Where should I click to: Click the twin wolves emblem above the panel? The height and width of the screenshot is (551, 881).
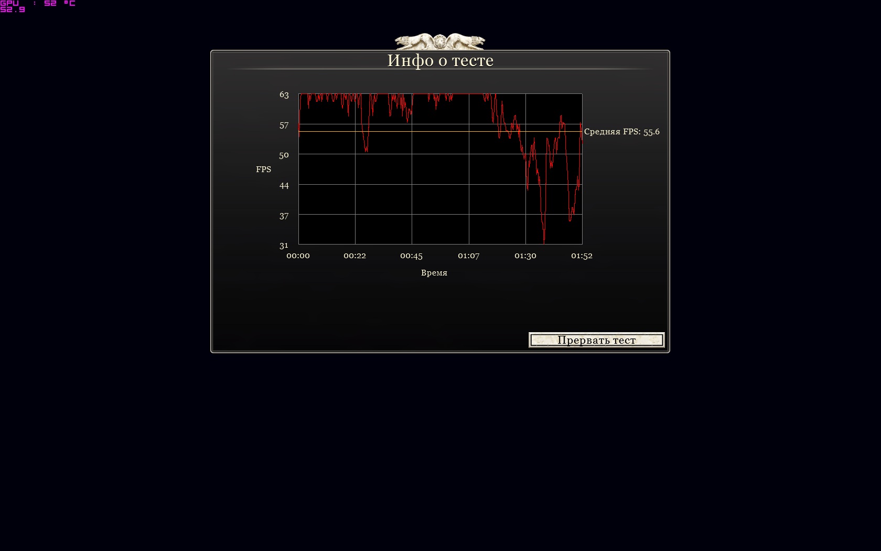439,41
